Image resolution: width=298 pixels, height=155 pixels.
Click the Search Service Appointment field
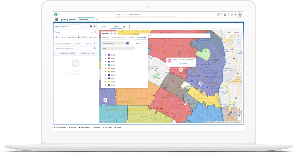tap(75, 48)
